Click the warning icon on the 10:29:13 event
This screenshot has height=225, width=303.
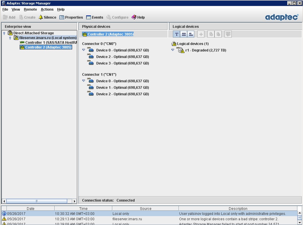point(4,219)
